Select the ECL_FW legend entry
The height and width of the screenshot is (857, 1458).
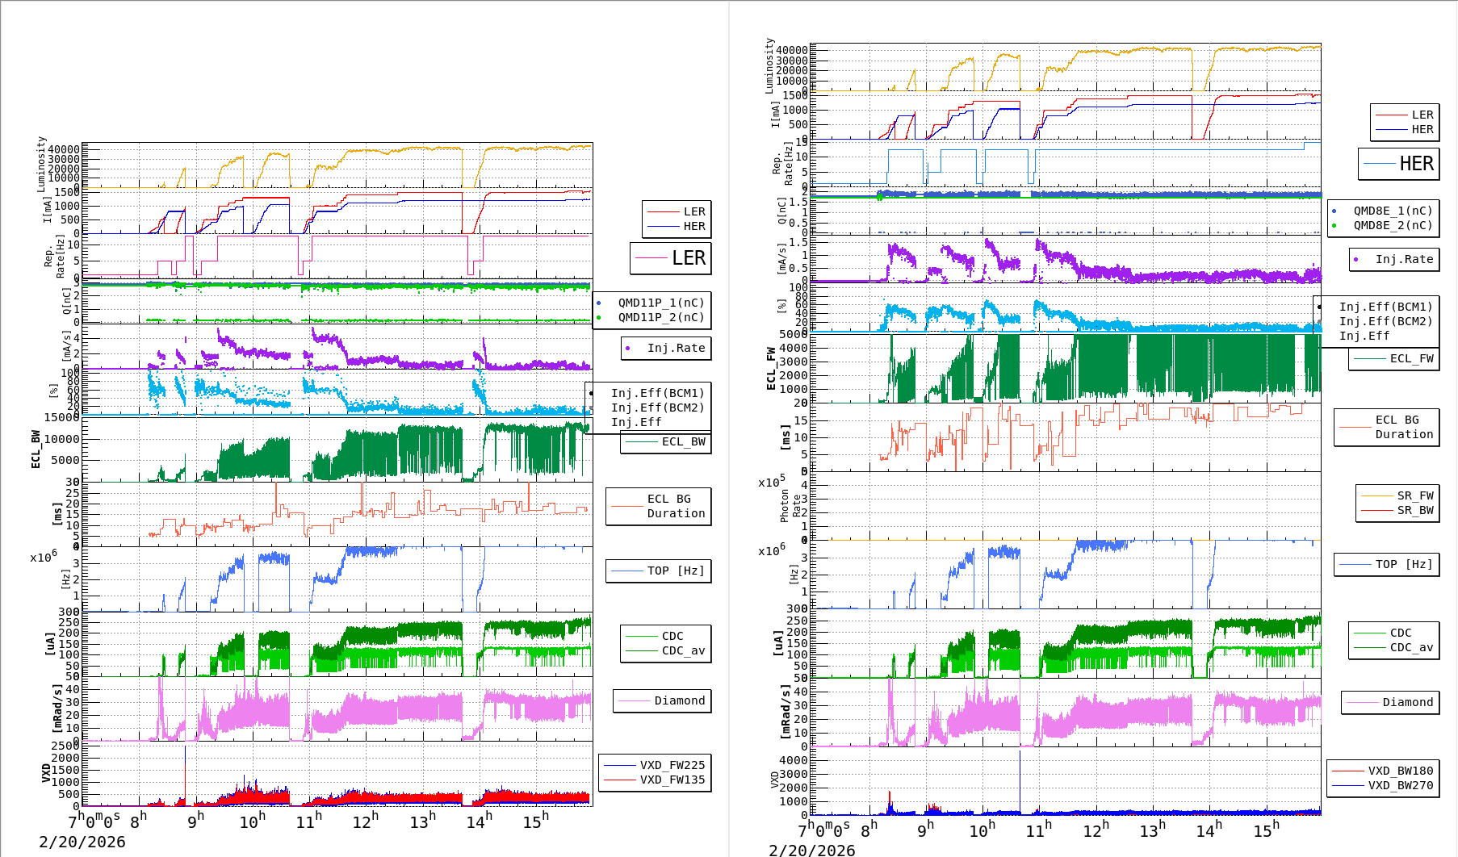[1394, 359]
